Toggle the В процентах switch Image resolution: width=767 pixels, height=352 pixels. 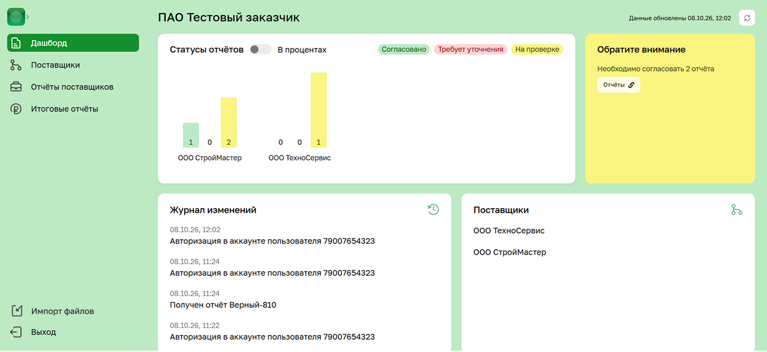(x=260, y=49)
